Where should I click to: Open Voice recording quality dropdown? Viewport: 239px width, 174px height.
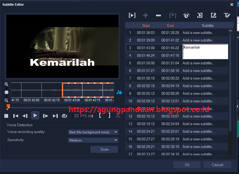point(93,132)
